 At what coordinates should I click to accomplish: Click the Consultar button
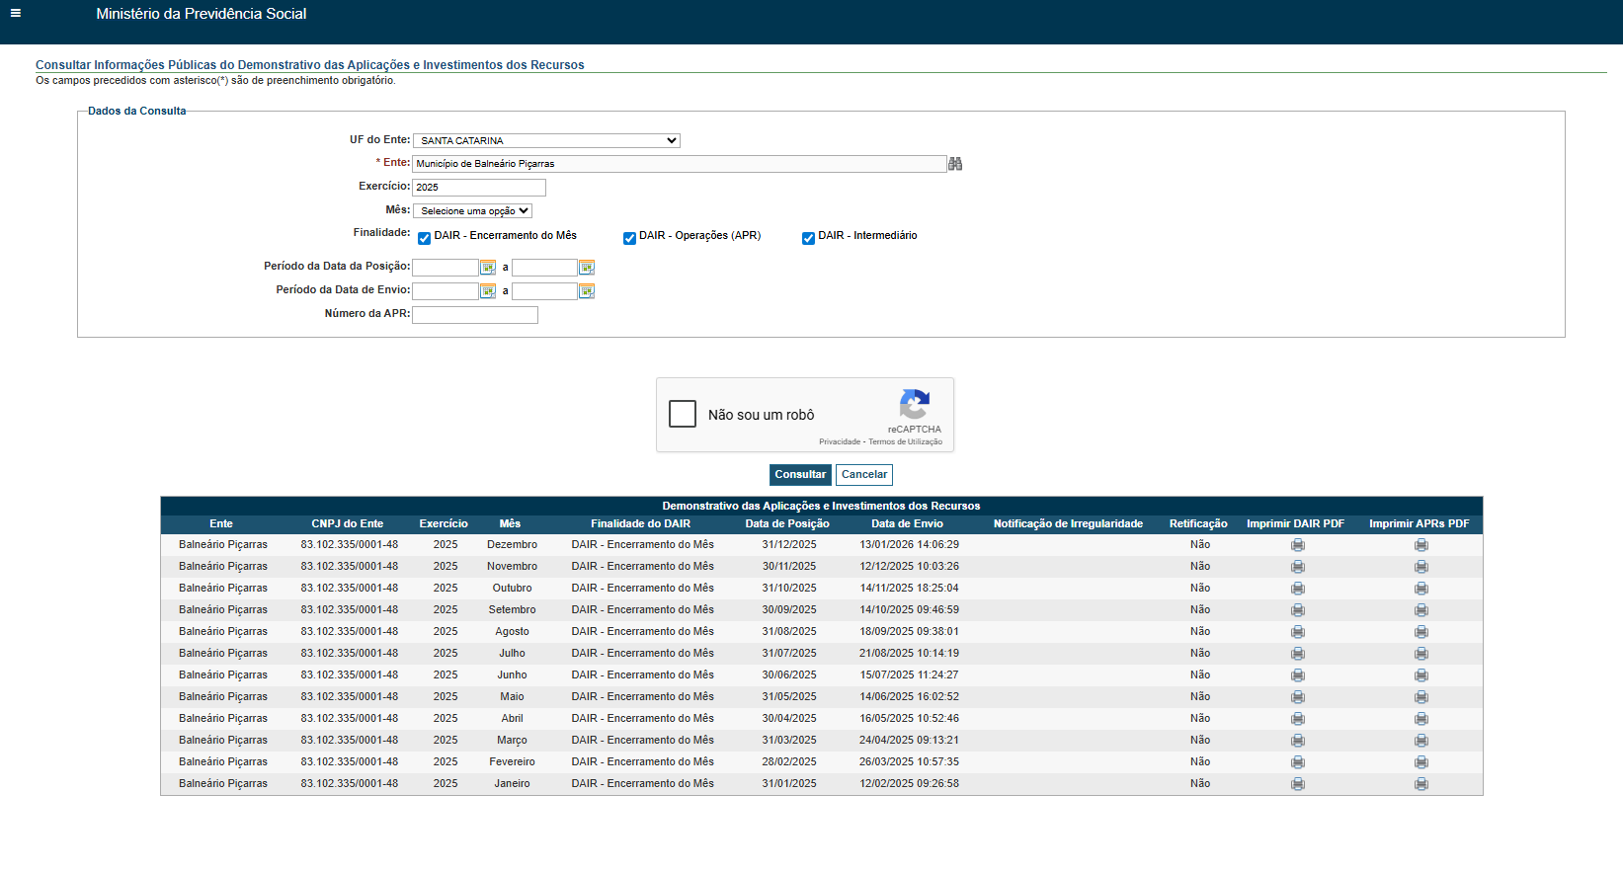800,475
